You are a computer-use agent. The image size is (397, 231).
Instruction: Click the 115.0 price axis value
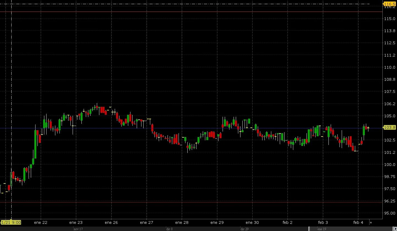tap(390, 19)
